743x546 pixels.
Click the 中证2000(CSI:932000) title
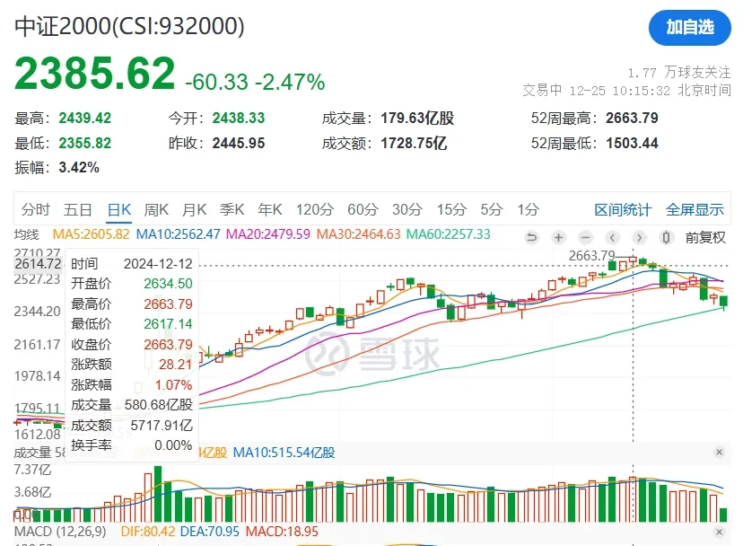point(129,26)
